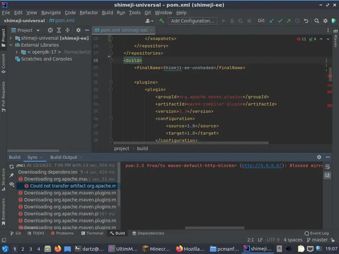
Task: Switch to workspace 2 in taskbar
Action: pos(23,249)
